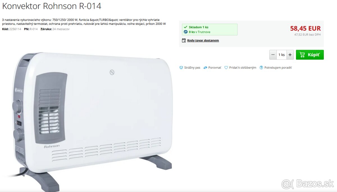Buy the product with Kúpiť button
The image size is (337, 192).
(x=310, y=55)
